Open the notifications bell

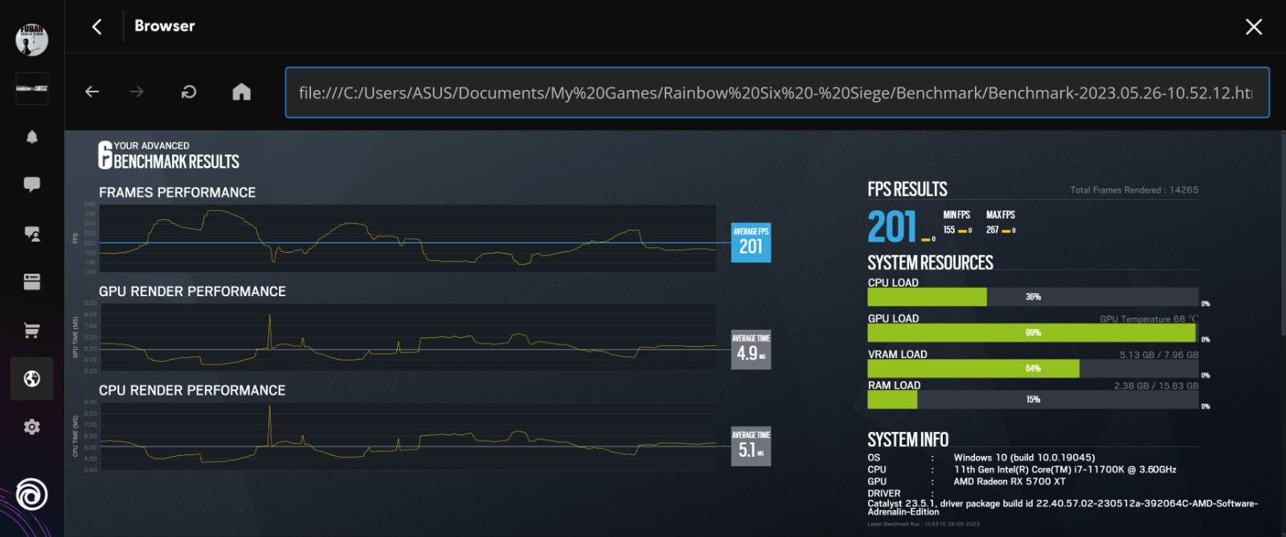[32, 137]
